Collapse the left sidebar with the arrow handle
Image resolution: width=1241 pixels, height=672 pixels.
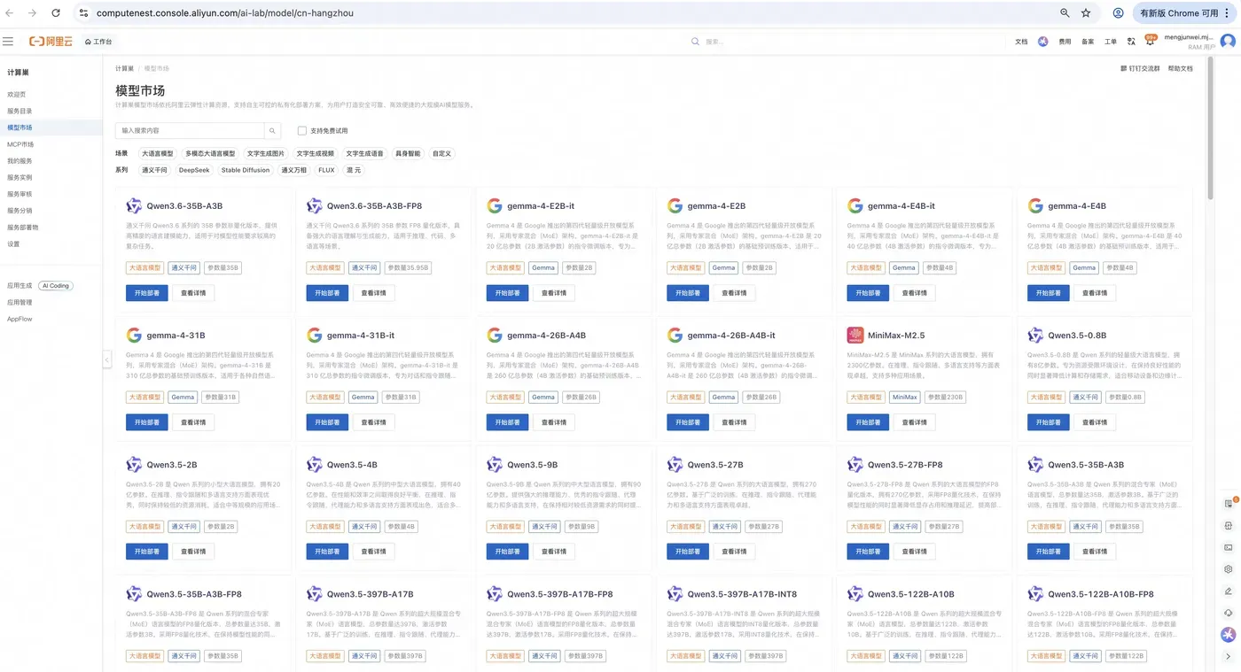[106, 359]
